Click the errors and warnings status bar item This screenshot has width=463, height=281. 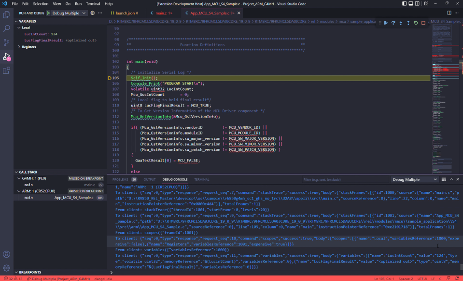pyautogui.click(x=13, y=278)
